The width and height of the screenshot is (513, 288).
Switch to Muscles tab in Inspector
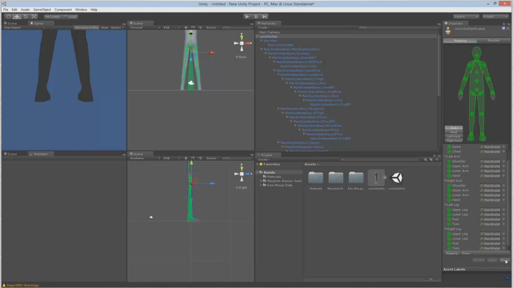click(493, 40)
